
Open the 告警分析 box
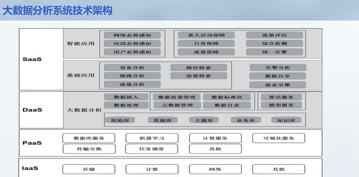(278, 68)
